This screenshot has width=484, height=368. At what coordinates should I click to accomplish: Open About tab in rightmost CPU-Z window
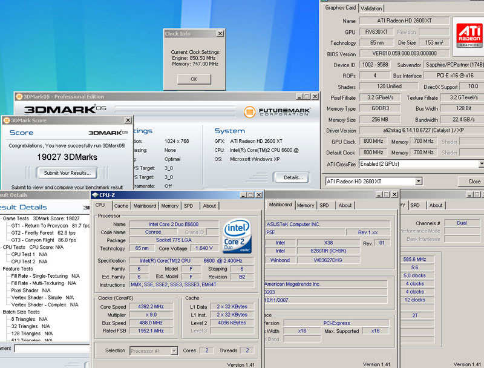[x=436, y=205]
